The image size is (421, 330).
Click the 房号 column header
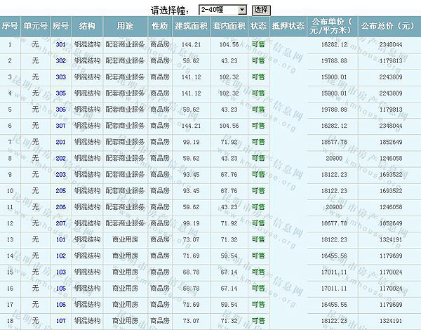pyautogui.click(x=60, y=26)
